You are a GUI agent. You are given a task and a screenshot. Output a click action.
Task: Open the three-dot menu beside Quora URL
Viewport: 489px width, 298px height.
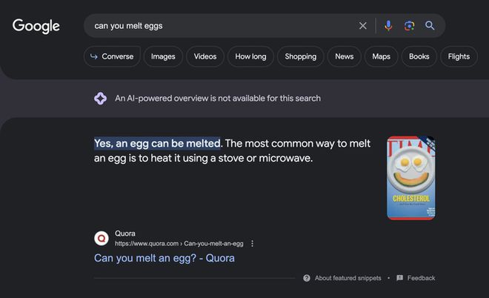pos(253,243)
